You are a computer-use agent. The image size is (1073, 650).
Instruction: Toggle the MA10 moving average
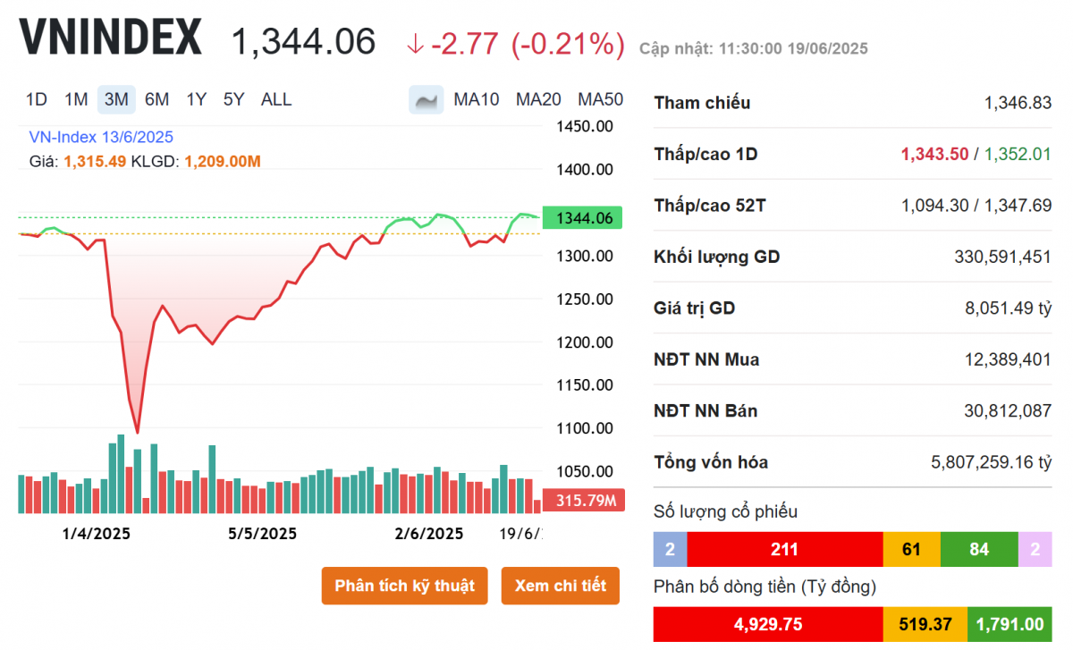click(x=477, y=100)
